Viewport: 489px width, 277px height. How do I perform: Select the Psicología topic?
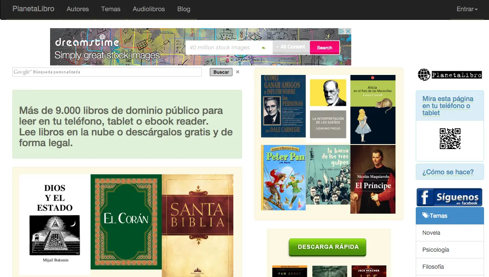[450, 250]
